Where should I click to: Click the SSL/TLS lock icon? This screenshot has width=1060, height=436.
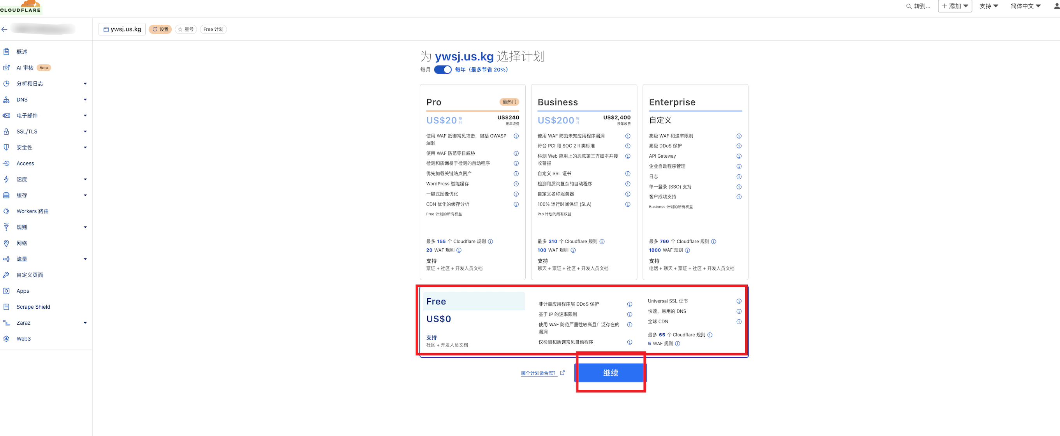[x=6, y=132]
